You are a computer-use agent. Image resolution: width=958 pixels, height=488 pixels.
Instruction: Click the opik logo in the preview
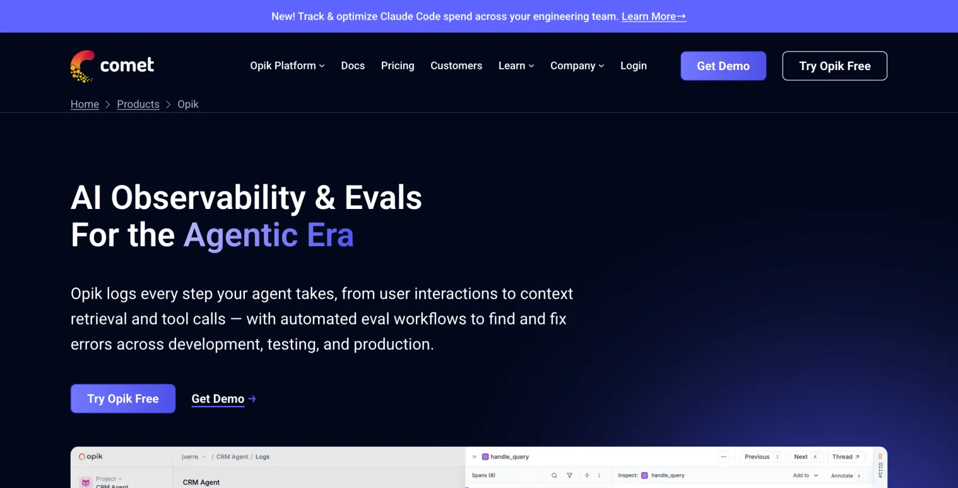(x=91, y=456)
